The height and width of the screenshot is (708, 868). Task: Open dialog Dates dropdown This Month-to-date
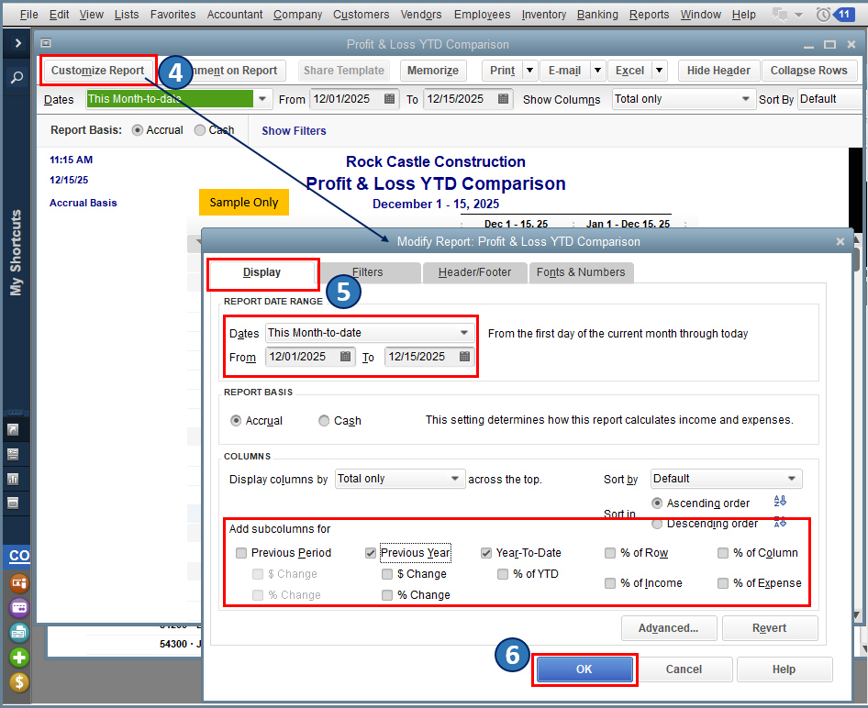click(370, 333)
